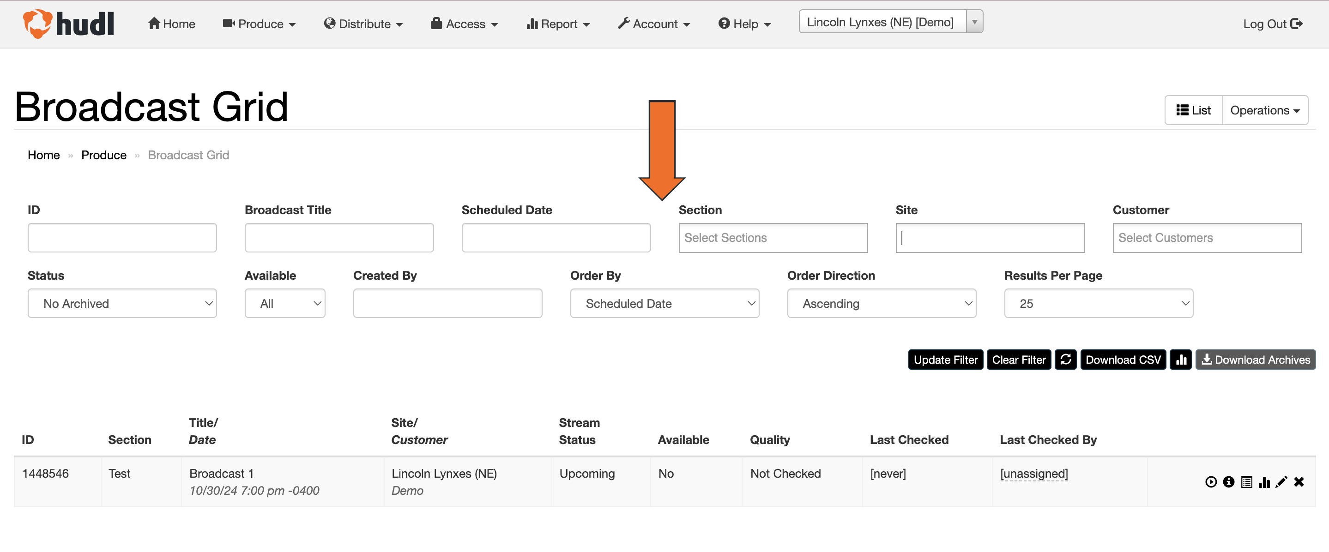This screenshot has height=552, width=1329.
Task: Open the Access menu
Action: coord(464,24)
